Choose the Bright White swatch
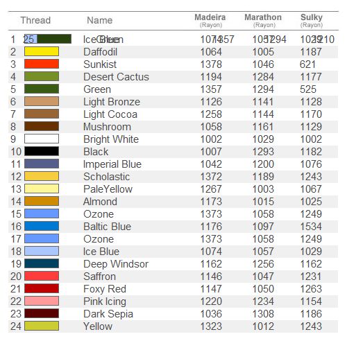347x341 pixels. (42, 139)
